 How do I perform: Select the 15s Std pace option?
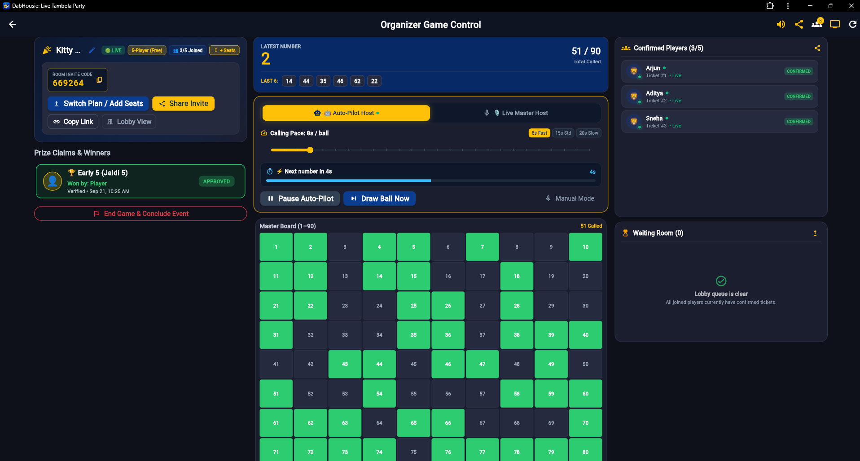[563, 133]
